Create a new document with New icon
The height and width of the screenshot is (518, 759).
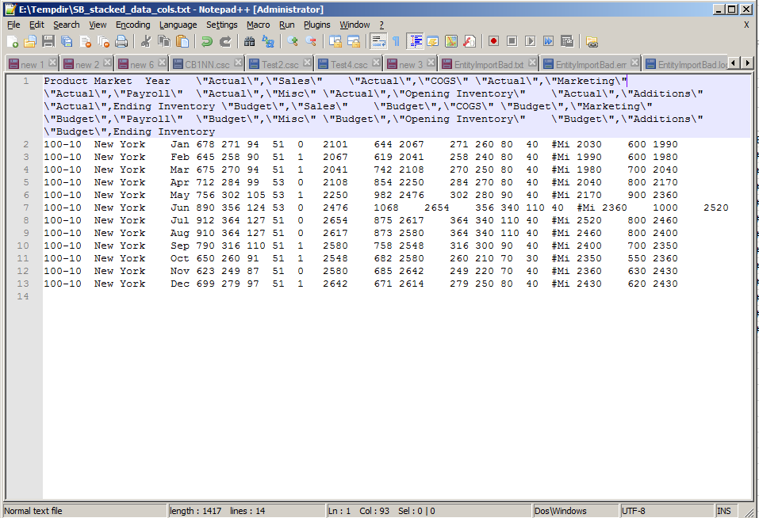(13, 42)
